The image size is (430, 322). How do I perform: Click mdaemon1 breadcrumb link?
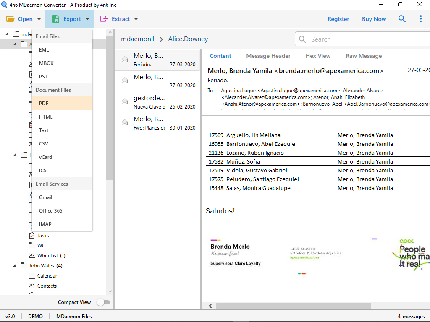138,39
